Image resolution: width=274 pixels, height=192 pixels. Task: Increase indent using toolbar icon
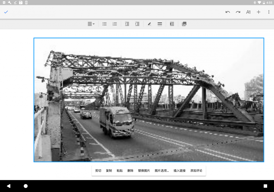pos(137,24)
